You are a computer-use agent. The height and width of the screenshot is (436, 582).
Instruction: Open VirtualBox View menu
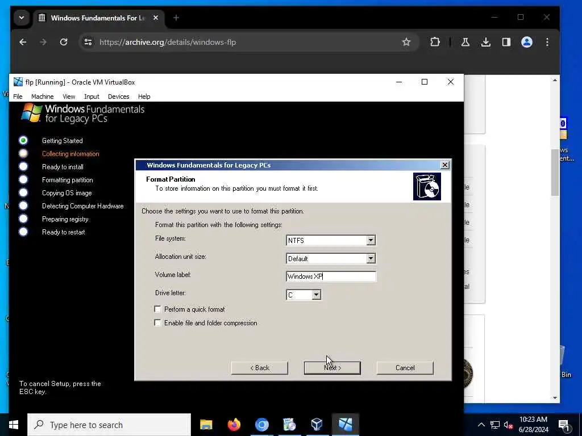click(69, 97)
